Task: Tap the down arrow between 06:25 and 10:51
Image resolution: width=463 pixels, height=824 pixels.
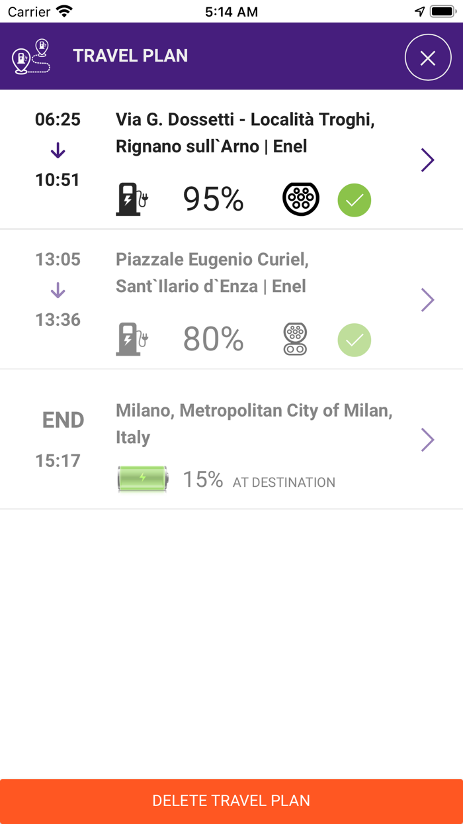Action: 58,151
